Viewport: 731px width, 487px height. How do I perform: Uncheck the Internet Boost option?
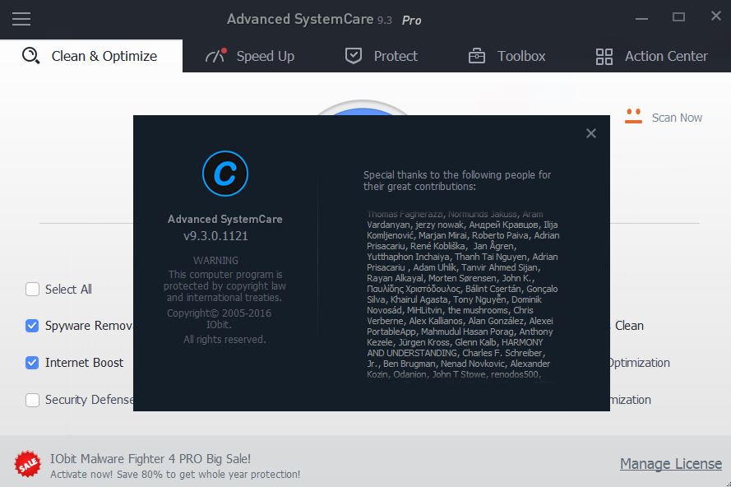(32, 363)
